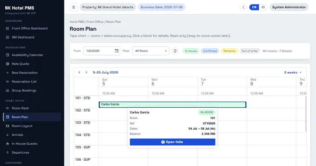The height and width of the screenshot is (166, 316).
Task: Click the Confirmed legend chip
Action: (210, 51)
